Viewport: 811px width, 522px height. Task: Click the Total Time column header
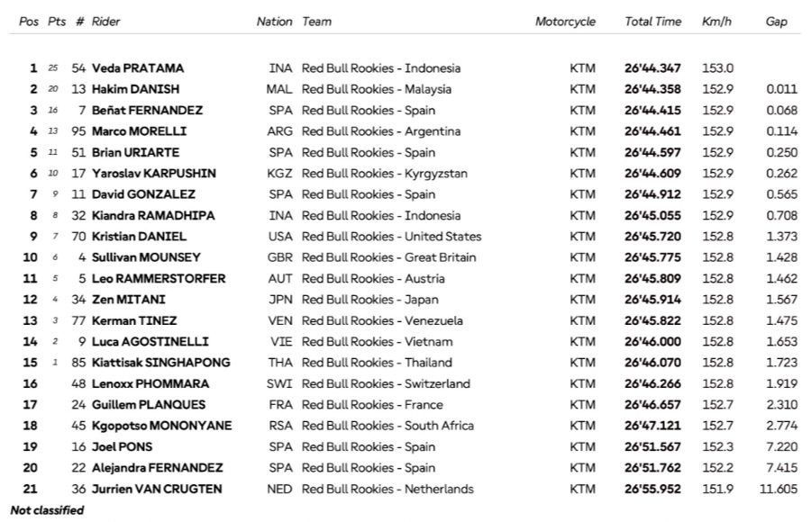[x=652, y=22]
